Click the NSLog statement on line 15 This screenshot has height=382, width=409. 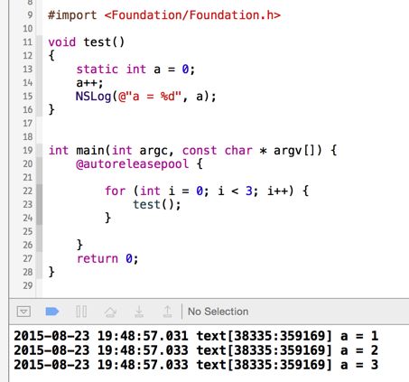pyautogui.click(x=145, y=97)
